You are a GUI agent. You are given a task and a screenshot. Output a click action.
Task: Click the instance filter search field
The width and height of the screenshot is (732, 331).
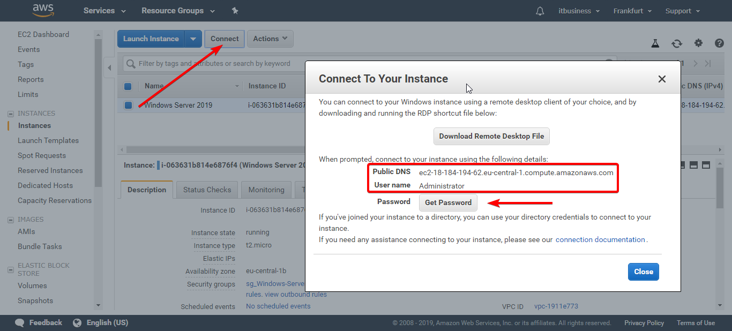pyautogui.click(x=214, y=64)
